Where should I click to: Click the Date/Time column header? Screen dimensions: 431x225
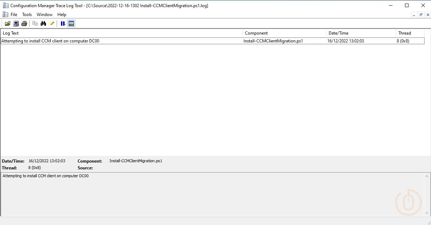361,33
